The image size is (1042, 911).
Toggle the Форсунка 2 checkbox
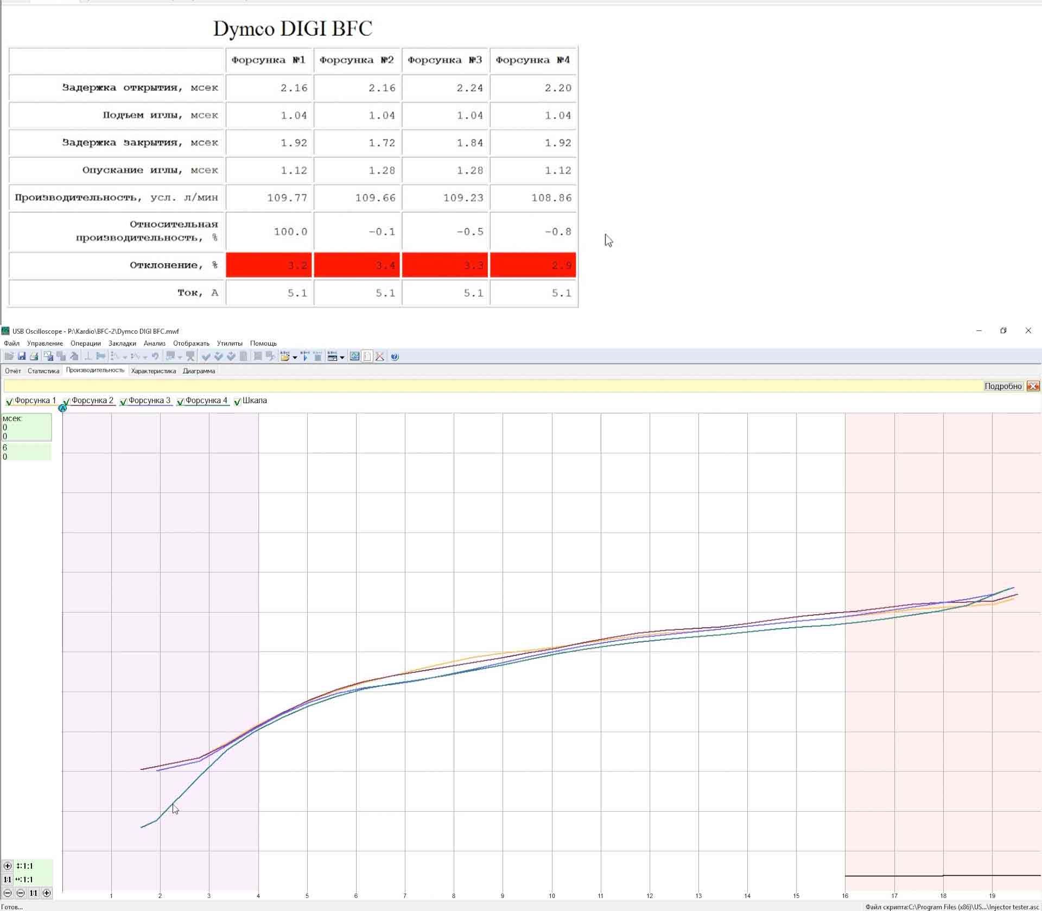[66, 401]
